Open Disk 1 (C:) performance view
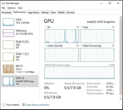123x110 pixels. coord(20,57)
